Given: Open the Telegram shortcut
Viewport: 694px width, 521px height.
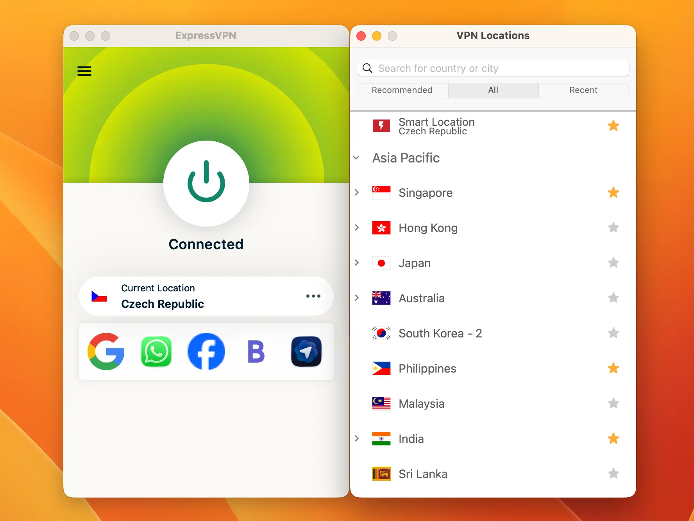Looking at the screenshot, I should [x=306, y=351].
